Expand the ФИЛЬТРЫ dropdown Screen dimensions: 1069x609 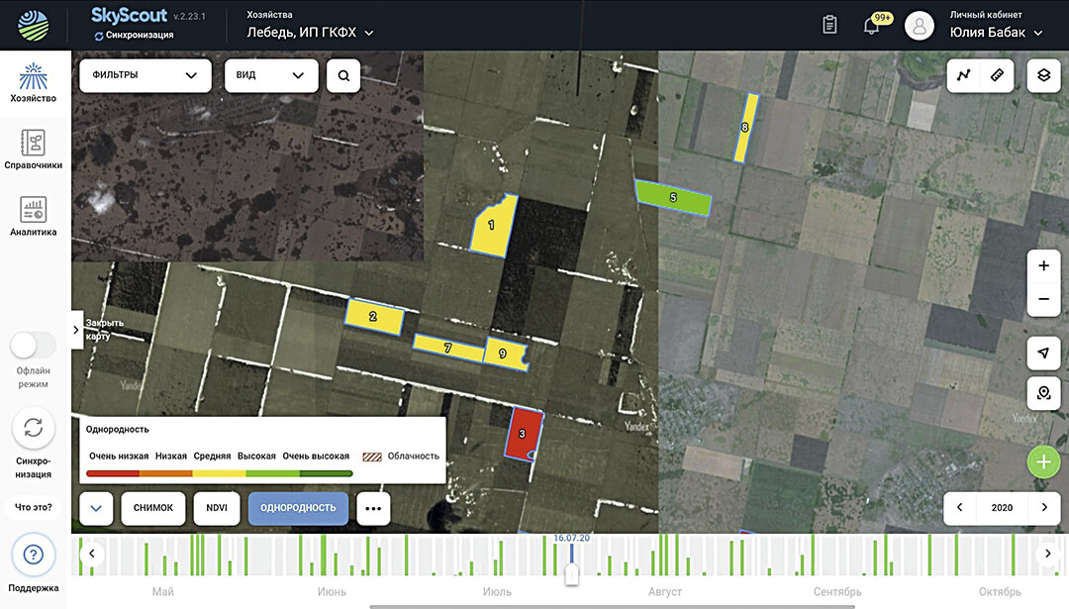tap(146, 75)
